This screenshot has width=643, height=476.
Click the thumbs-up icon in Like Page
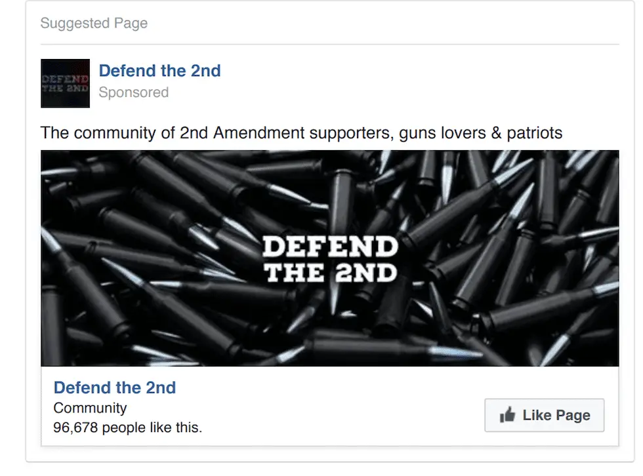point(507,414)
